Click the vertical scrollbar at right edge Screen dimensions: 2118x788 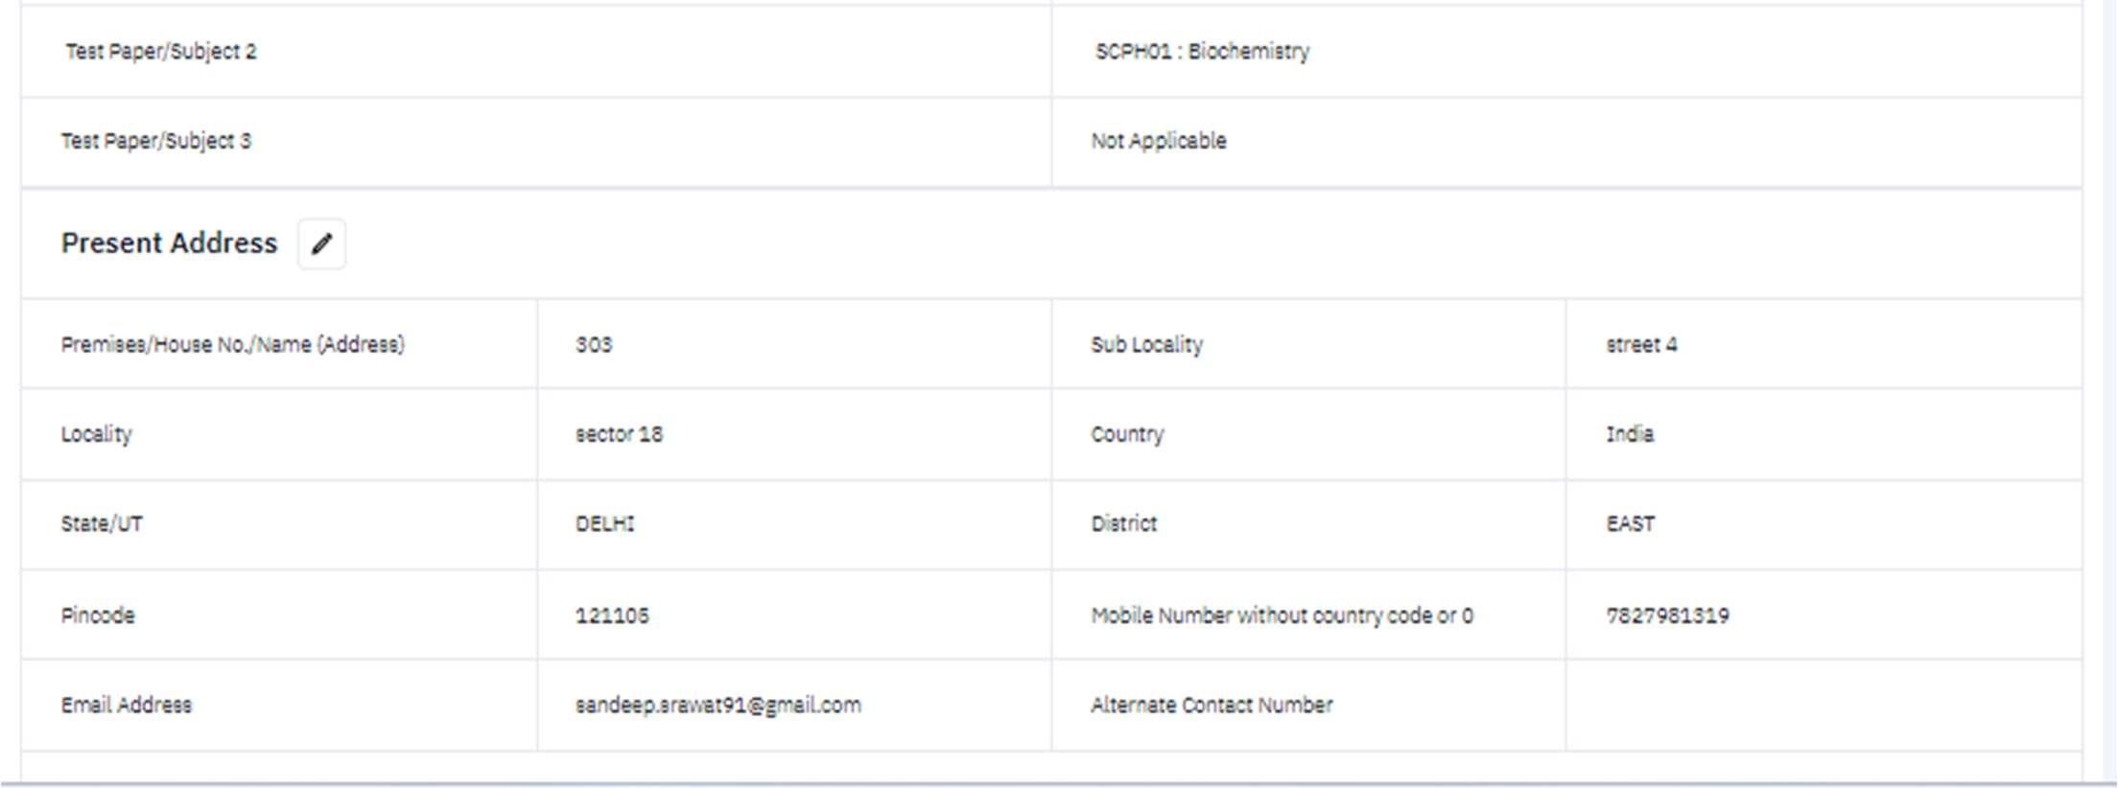(2109, 383)
